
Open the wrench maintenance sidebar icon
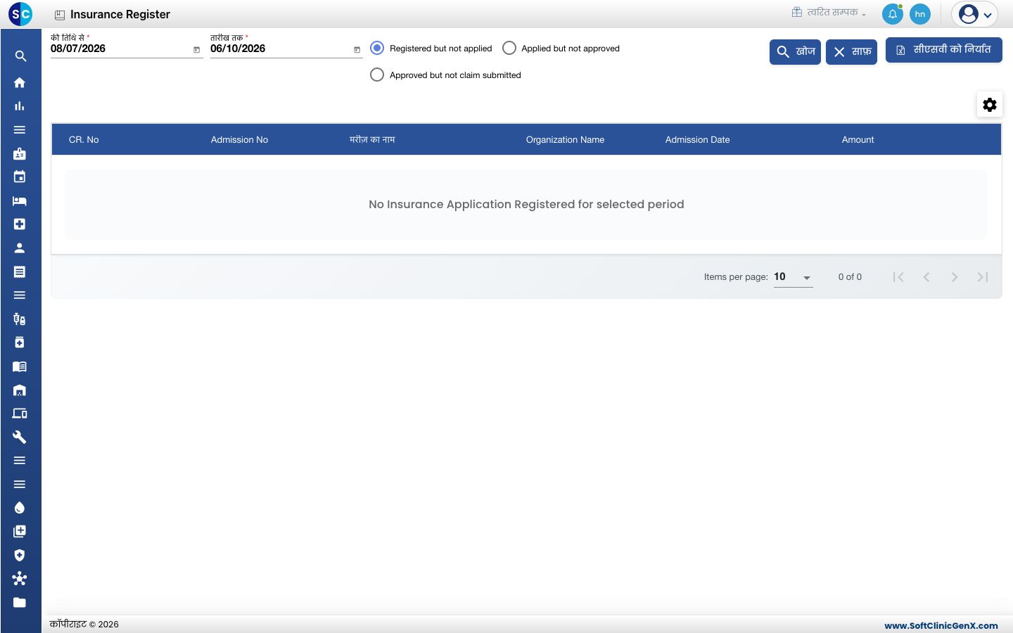pyautogui.click(x=20, y=437)
